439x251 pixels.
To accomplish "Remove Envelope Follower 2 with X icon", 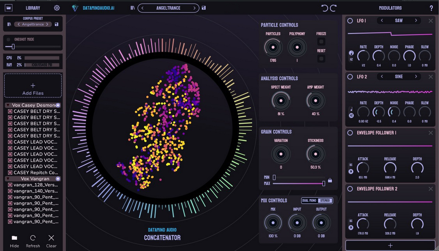I will 430,189.
